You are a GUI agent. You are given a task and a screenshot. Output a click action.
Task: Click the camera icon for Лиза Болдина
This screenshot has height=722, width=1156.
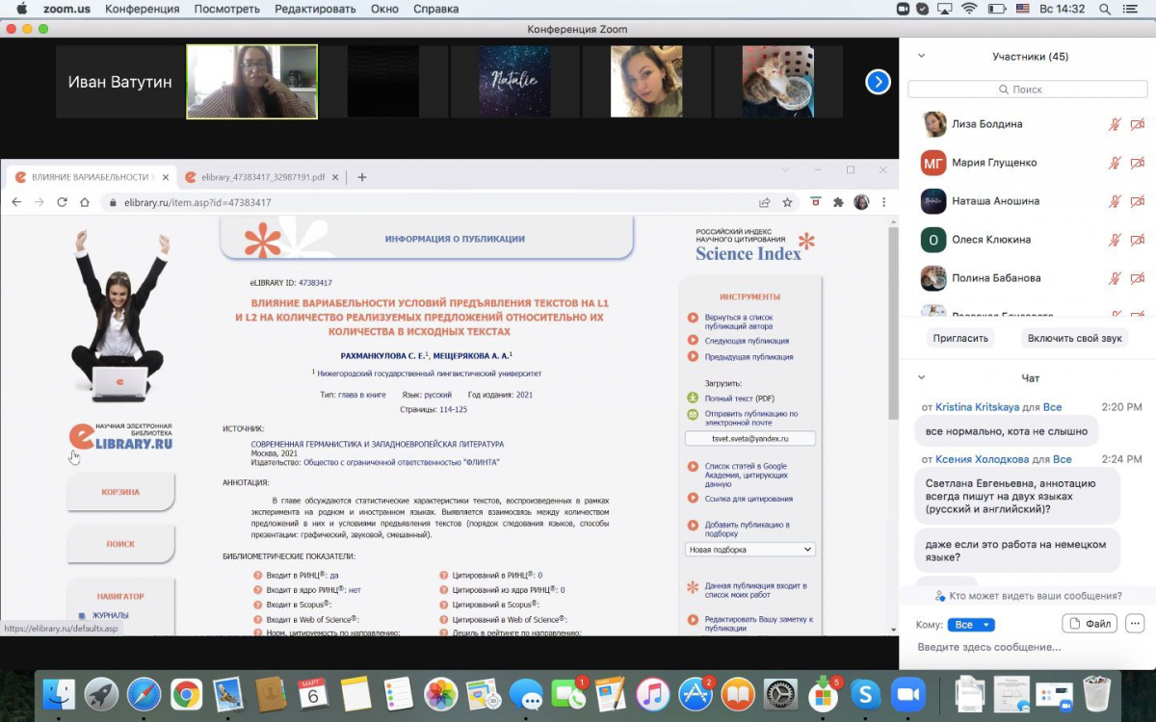tap(1138, 124)
